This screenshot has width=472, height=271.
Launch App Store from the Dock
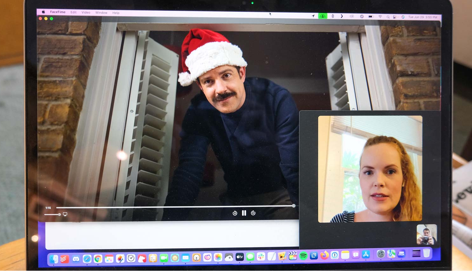pos(366,255)
